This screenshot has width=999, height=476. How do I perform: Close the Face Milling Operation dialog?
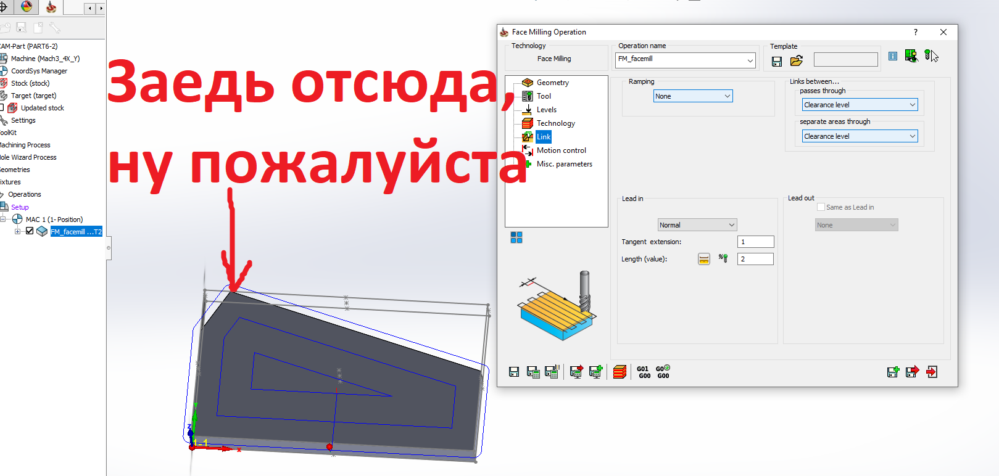coord(943,32)
